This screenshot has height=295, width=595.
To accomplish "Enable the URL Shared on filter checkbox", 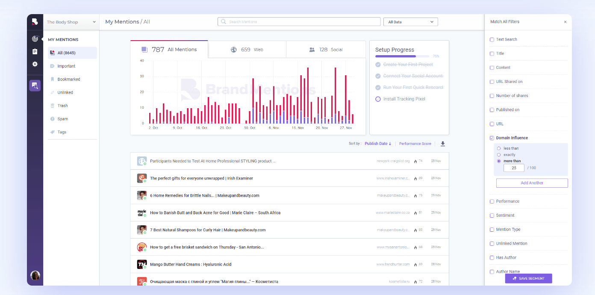I will [492, 82].
